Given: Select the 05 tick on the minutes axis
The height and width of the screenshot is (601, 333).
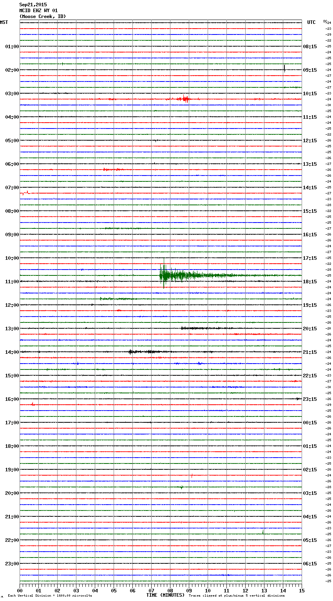Looking at the screenshot, I should click(114, 590).
